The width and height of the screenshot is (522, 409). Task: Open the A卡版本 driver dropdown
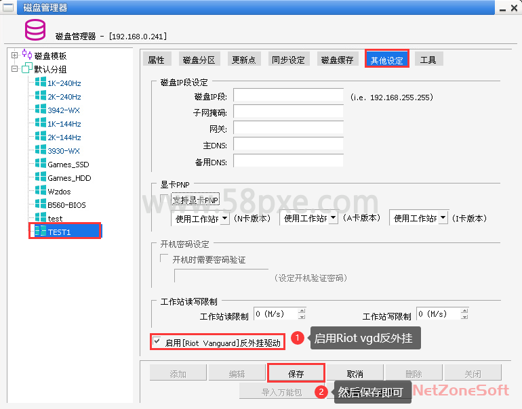334,218
